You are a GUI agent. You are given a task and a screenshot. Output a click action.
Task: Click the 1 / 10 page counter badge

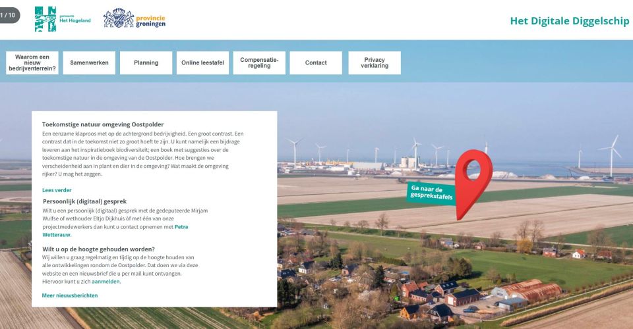tap(9, 14)
